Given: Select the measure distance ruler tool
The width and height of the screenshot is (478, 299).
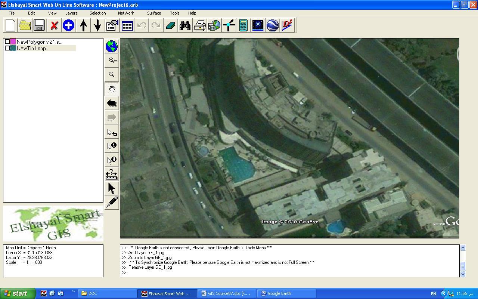Looking at the screenshot, I should (x=112, y=174).
